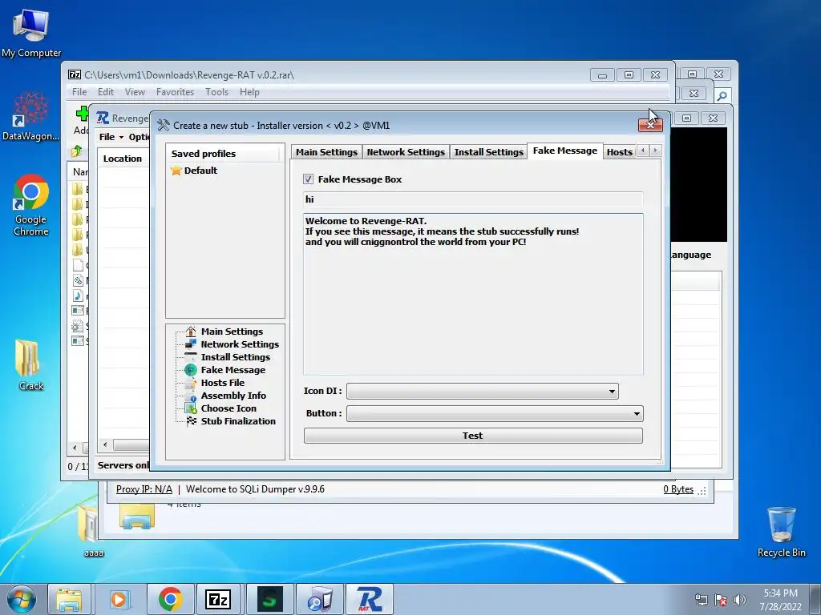The width and height of the screenshot is (821, 615).
Task: Click the Location column header in Revenge window
Action: click(x=122, y=159)
